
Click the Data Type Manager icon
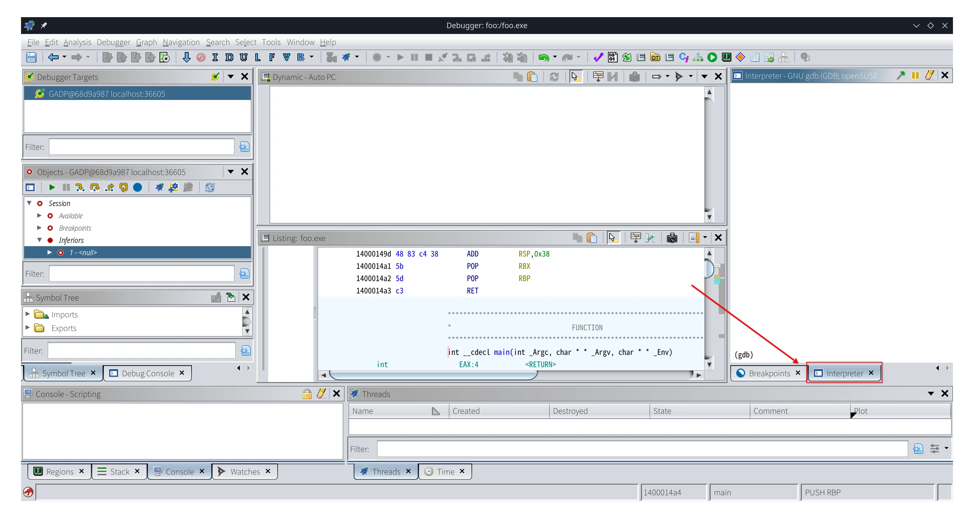pyautogui.click(x=655, y=58)
